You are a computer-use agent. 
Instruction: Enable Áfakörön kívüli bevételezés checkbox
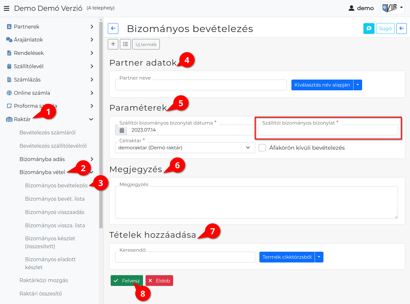[x=262, y=148]
